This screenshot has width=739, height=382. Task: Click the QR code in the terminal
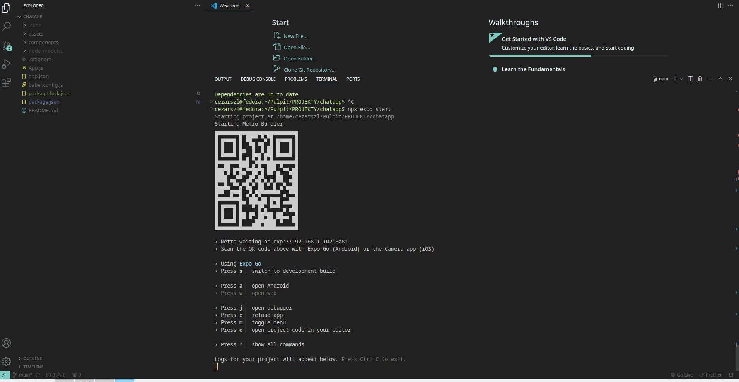(256, 181)
